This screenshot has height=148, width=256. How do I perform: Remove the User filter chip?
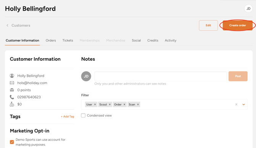click(95, 104)
